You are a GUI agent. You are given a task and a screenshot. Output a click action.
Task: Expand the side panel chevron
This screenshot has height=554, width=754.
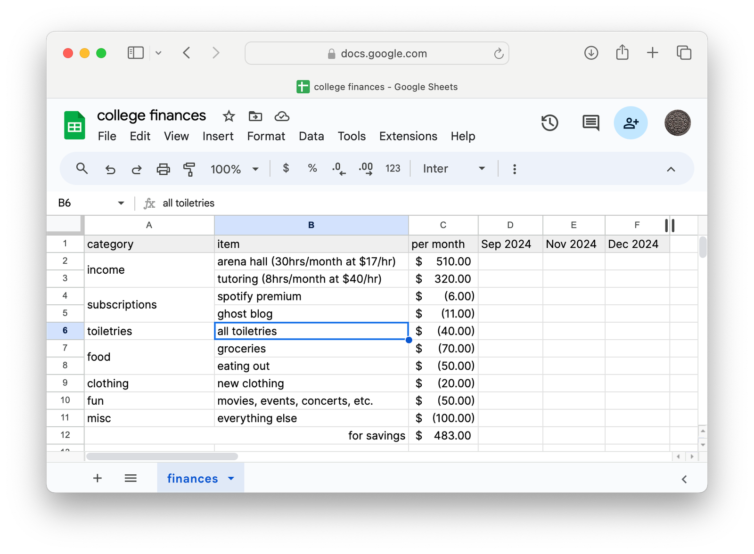tap(684, 479)
